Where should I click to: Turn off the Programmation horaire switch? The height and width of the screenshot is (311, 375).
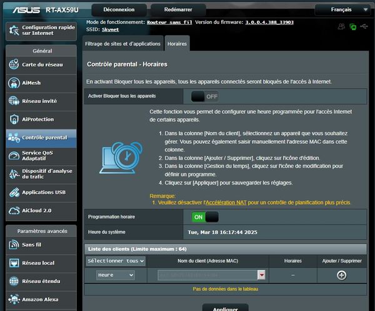pos(204,217)
